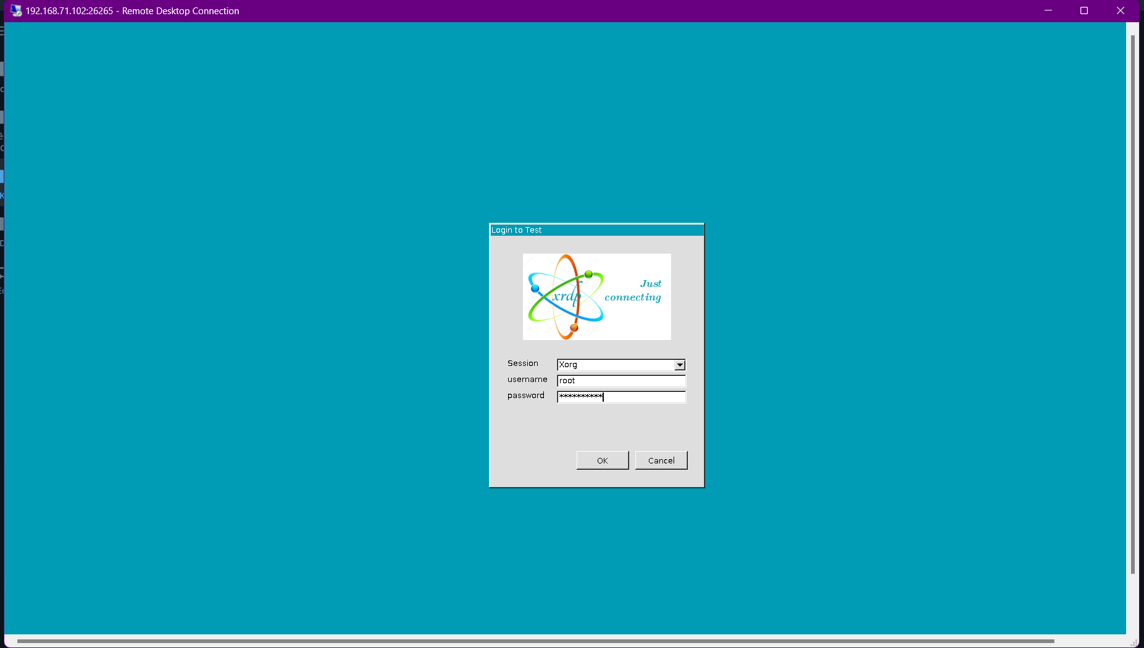Click the Session label text
Viewport: 1144px width, 648px height.
pos(523,363)
